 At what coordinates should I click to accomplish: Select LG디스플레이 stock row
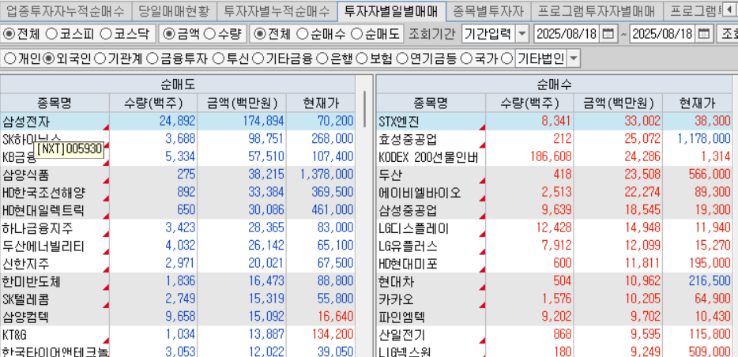pyautogui.click(x=555, y=228)
